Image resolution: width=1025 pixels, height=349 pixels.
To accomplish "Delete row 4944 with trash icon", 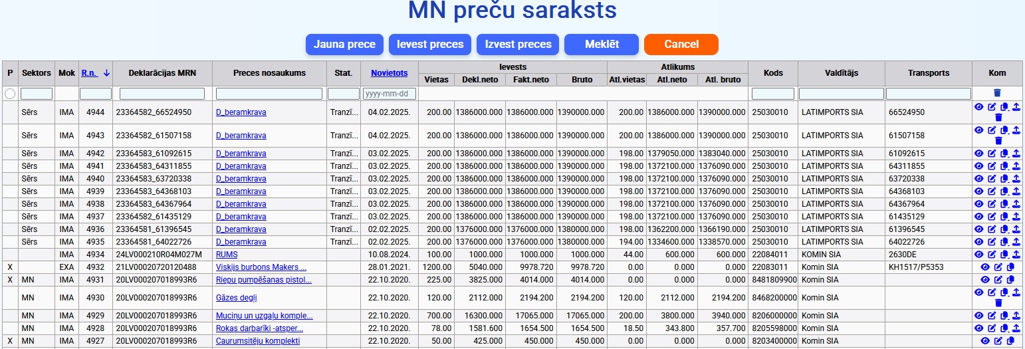I will click(x=998, y=118).
